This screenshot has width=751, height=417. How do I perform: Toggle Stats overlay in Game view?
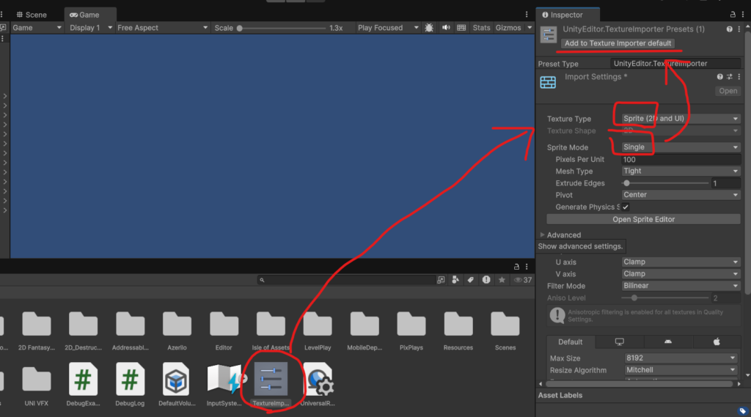(x=481, y=28)
